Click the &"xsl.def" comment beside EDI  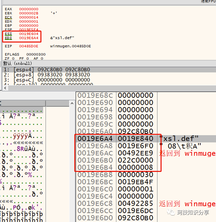pyautogui.click(x=62, y=38)
